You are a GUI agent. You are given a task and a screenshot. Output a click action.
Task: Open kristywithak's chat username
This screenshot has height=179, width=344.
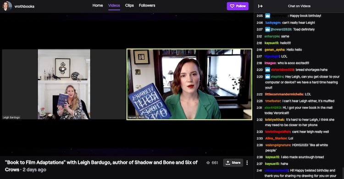(x=275, y=120)
